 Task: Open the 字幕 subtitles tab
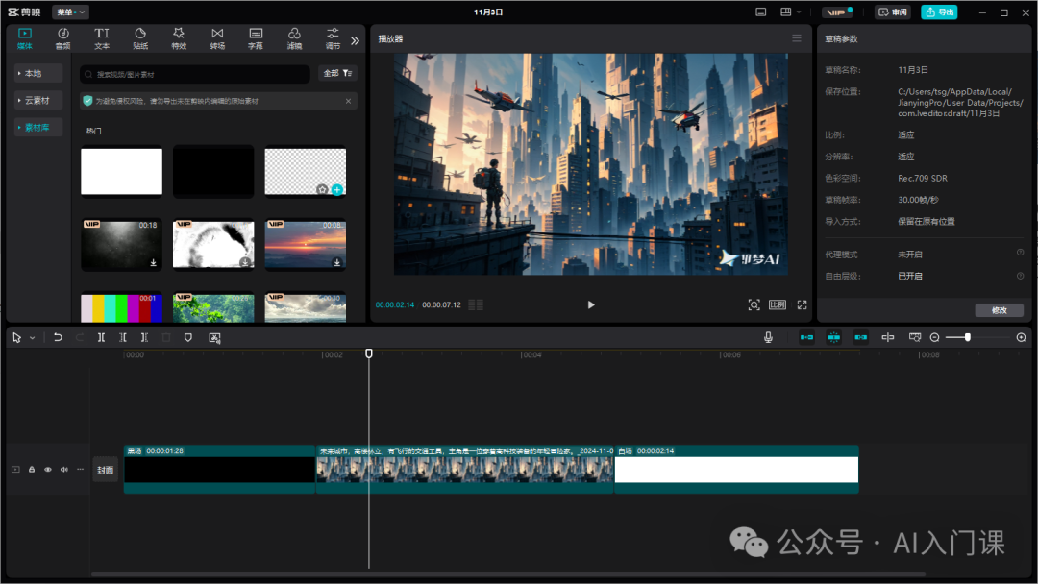click(x=256, y=38)
